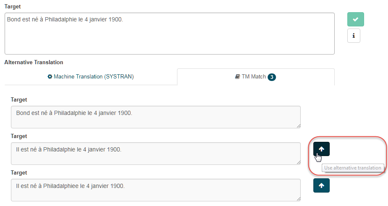Click the TM Match count badge 3
Image resolution: width=388 pixels, height=206 pixels.
pyautogui.click(x=272, y=77)
